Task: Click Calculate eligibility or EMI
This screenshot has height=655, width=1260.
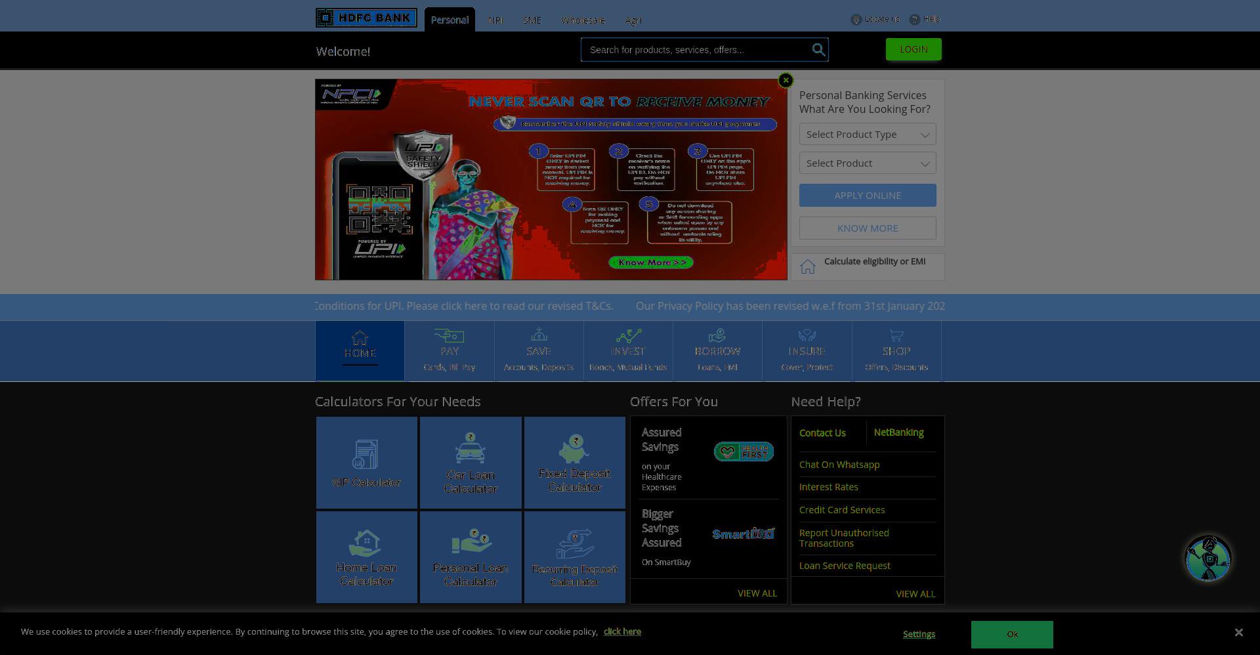Action: tap(875, 261)
